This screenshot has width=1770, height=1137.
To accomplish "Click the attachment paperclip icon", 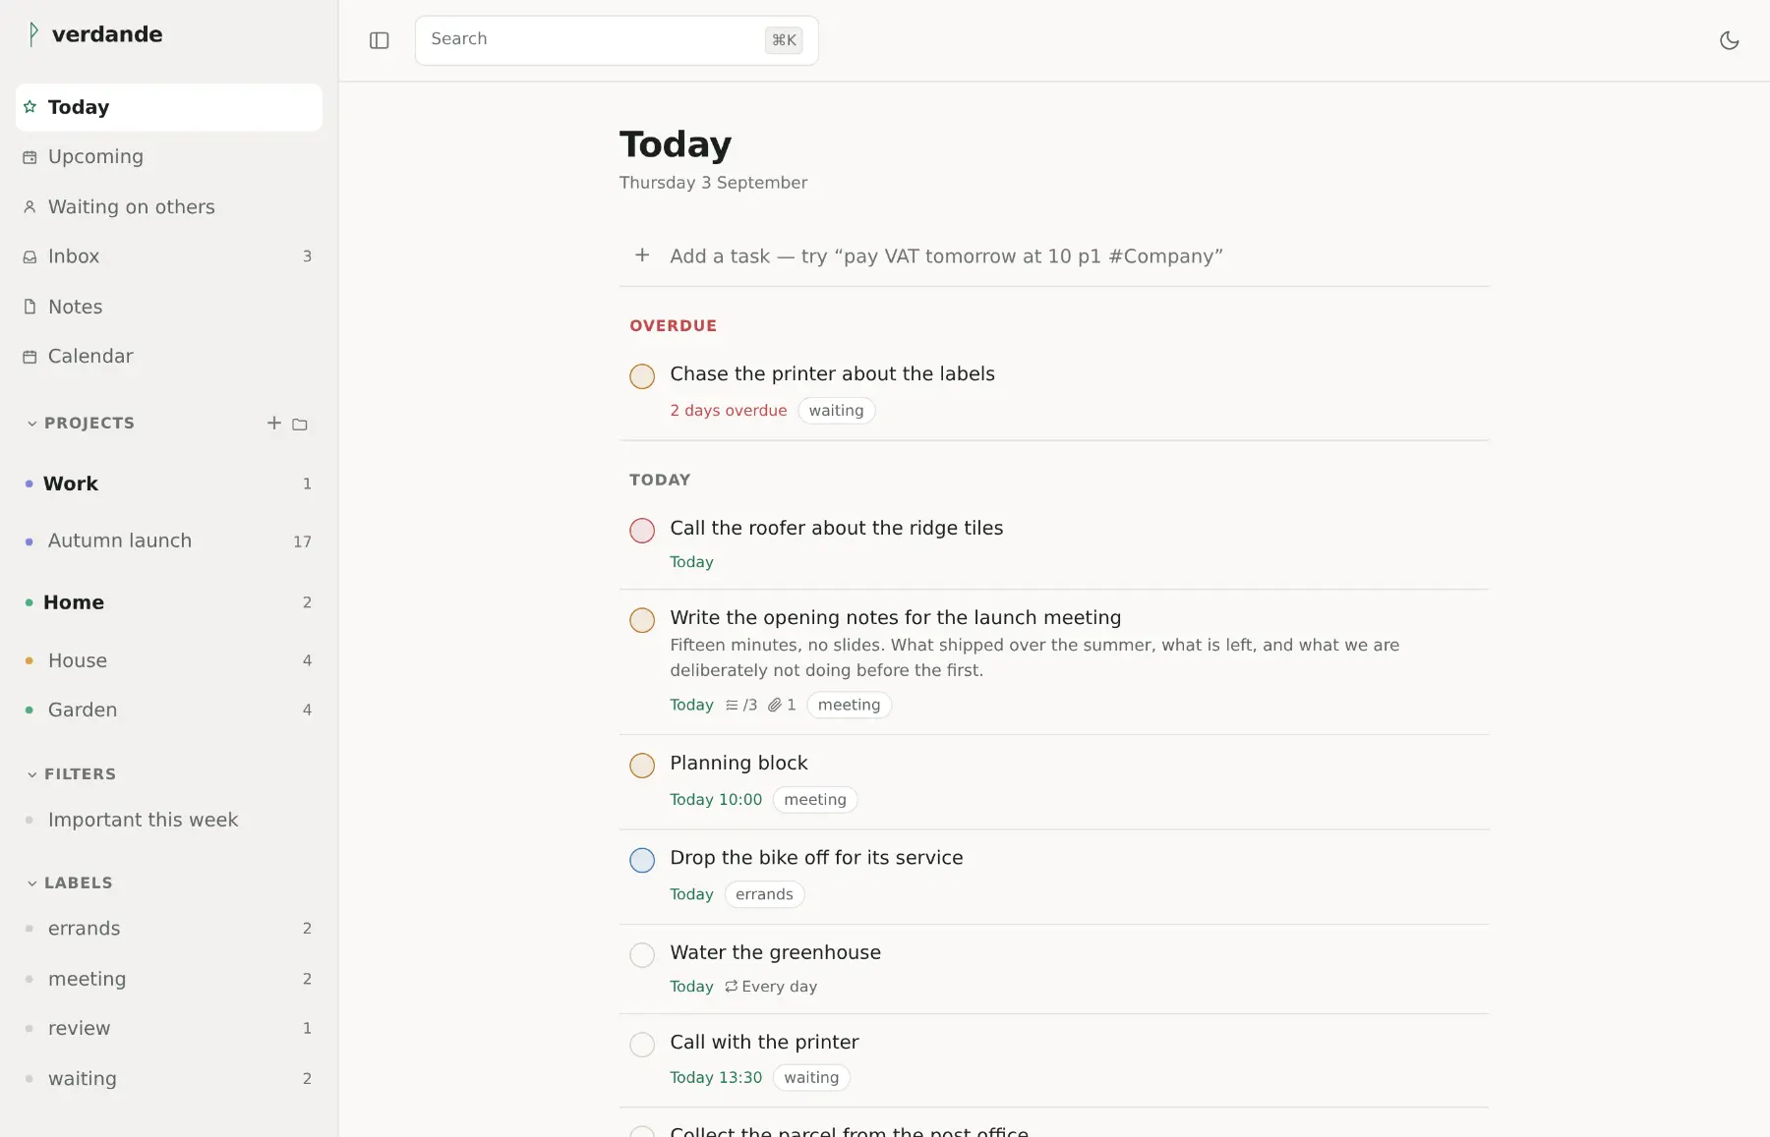I will click(775, 705).
